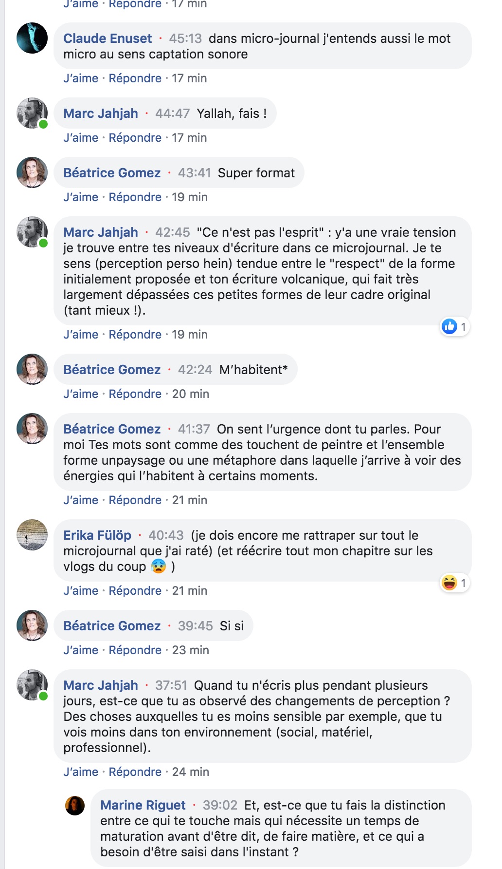Image resolution: width=502 pixels, height=869 pixels.
Task: Click Marc Jahjah's avatar beside the 44:47 comment
Action: (32, 113)
